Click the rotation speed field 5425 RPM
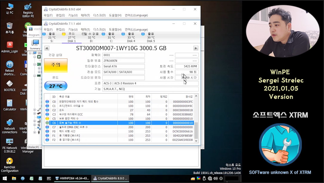This screenshot has height=183, width=324. [187, 66]
